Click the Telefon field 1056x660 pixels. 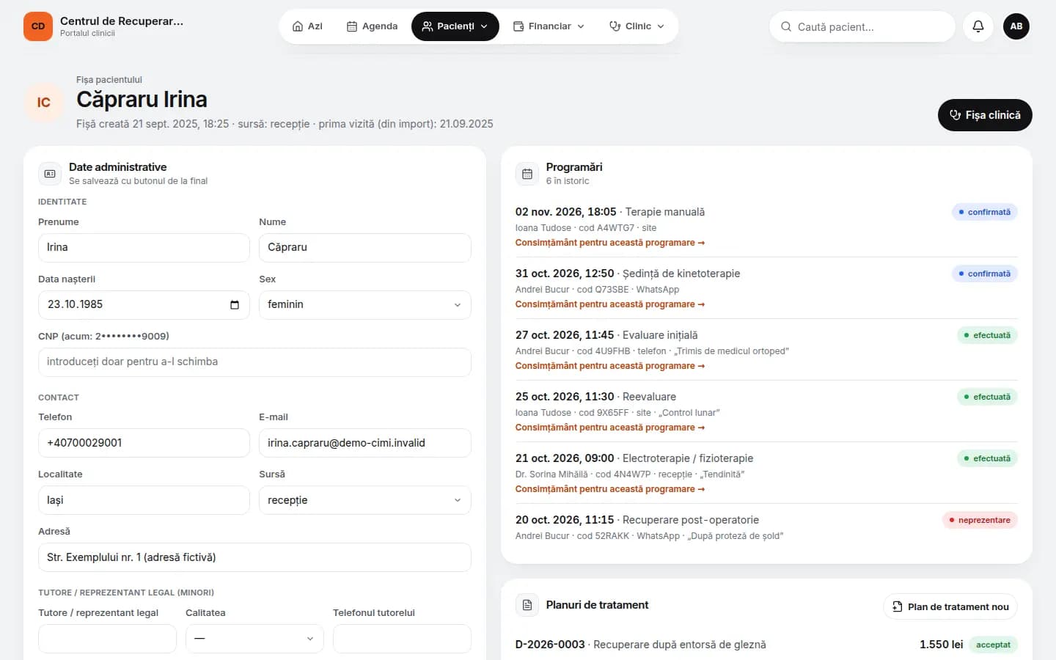tap(144, 443)
